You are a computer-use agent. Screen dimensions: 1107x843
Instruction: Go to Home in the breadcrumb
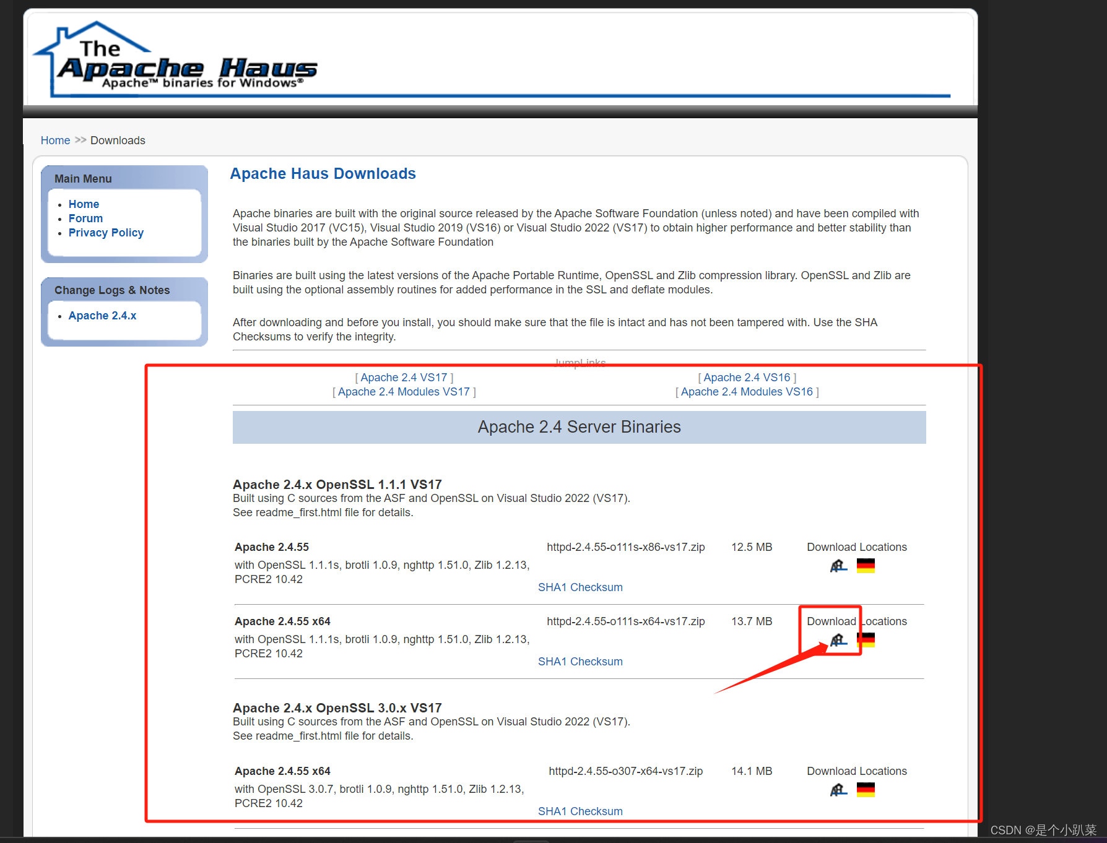[x=55, y=140]
